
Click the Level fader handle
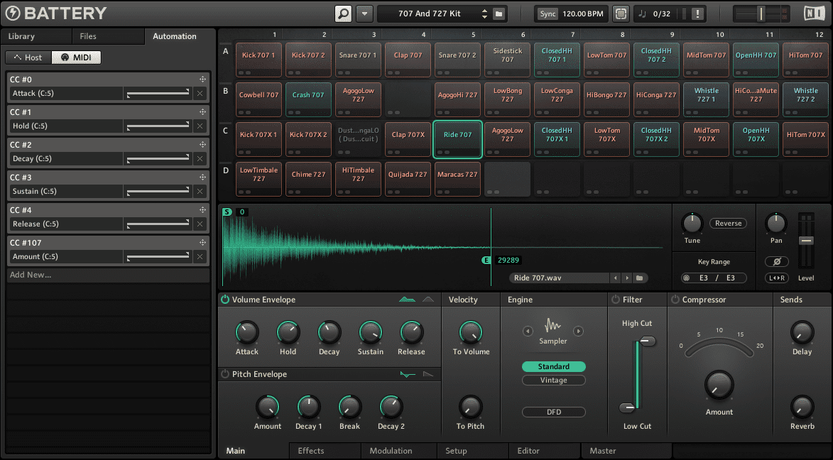tap(805, 241)
